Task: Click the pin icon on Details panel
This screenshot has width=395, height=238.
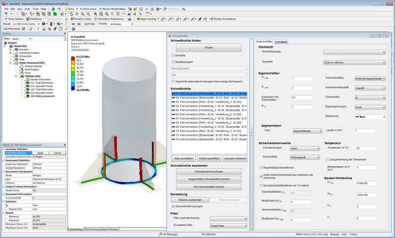Action: (65, 145)
